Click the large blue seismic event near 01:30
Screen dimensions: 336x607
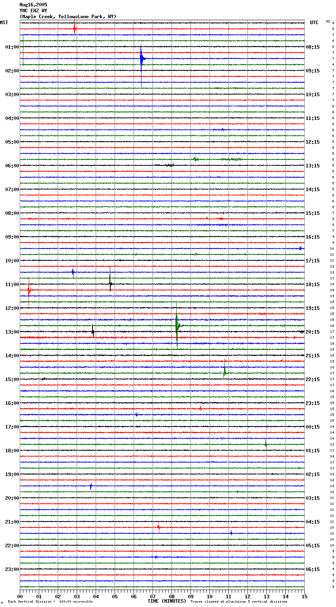(142, 59)
